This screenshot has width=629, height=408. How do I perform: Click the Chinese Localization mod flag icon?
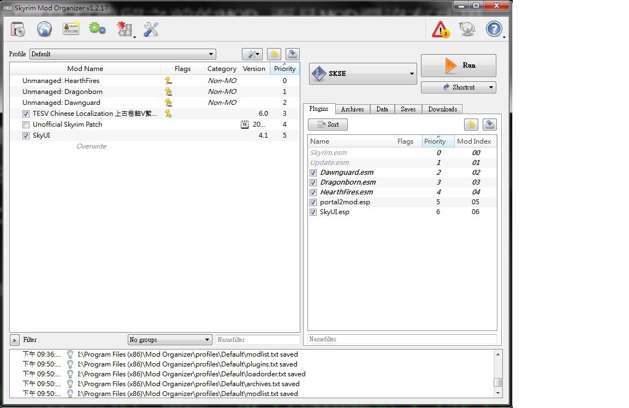tap(169, 114)
